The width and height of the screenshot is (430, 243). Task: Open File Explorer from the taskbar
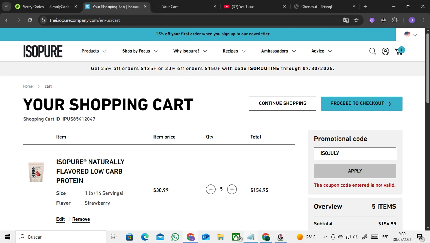[220, 237]
